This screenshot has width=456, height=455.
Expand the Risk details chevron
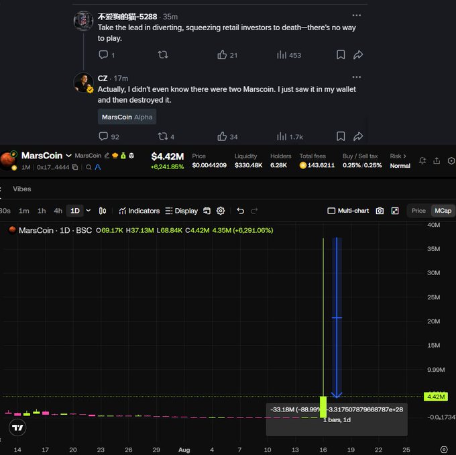tap(404, 156)
